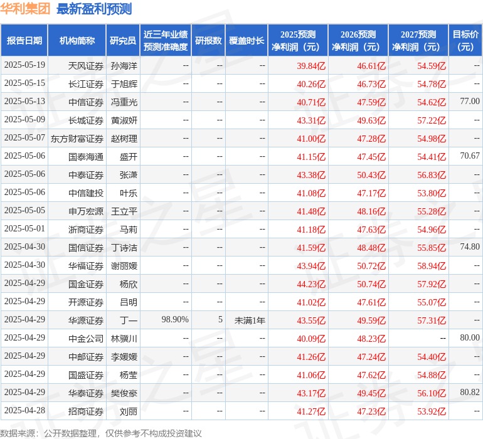The image size is (483, 439).
Task: Select the 近三年业绩预测准确度 column header
Action: (166, 40)
